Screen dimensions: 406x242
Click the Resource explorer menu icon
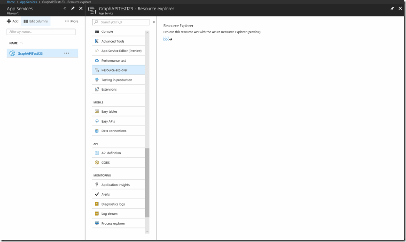(x=97, y=70)
